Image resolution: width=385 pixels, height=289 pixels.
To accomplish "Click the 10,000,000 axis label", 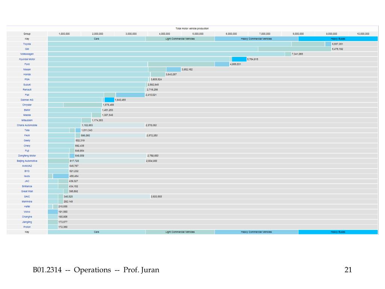I will (363, 33).
